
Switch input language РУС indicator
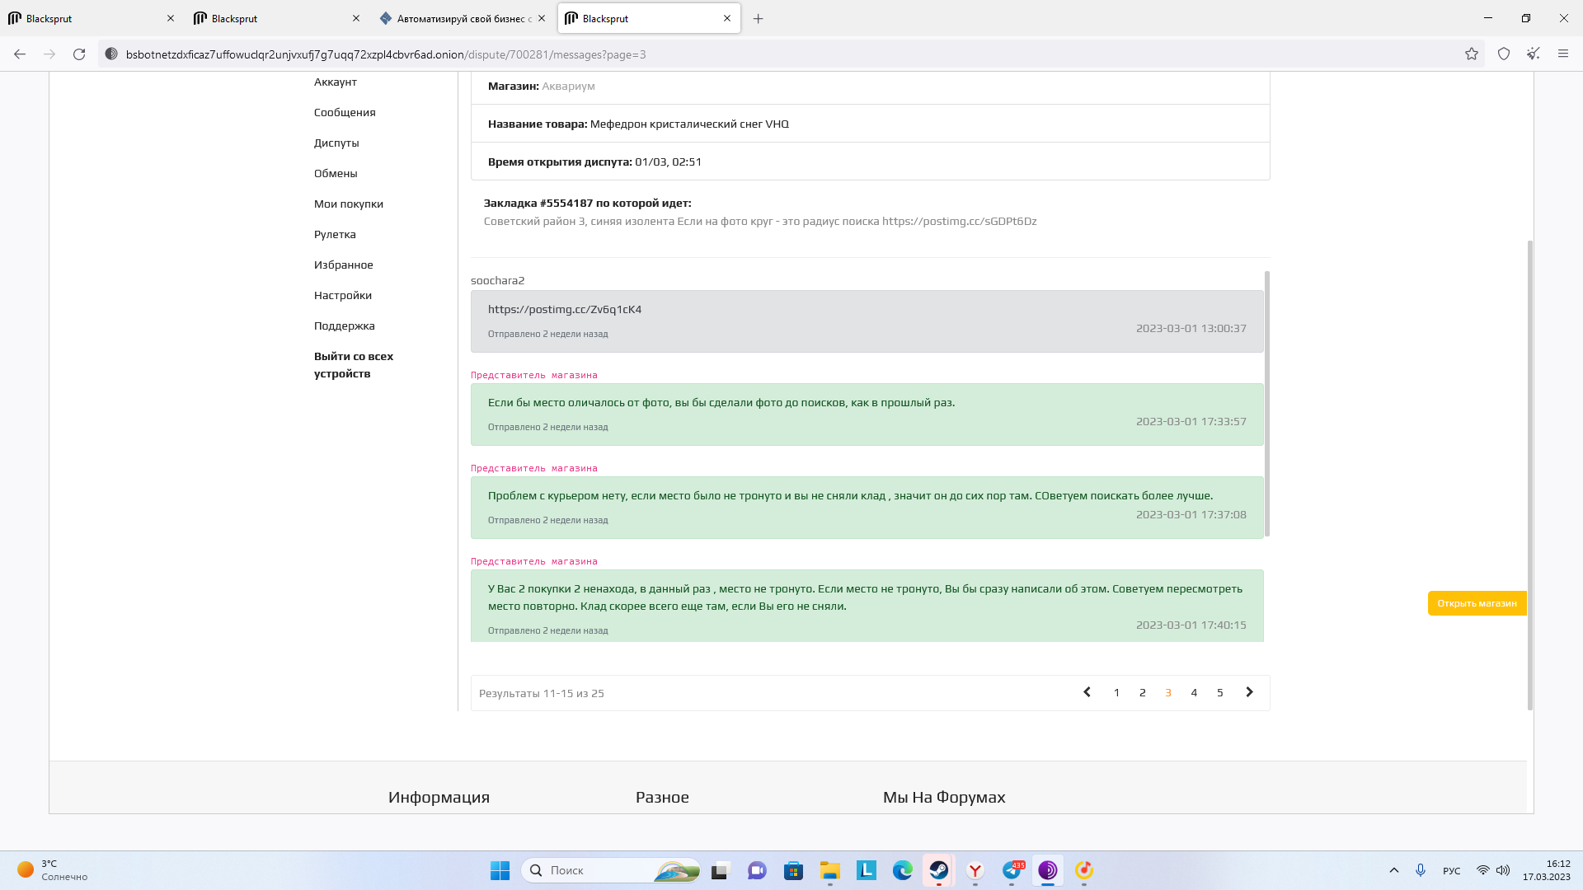point(1451,871)
